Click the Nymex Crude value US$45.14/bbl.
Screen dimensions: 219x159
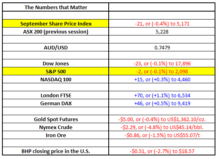point(162,127)
